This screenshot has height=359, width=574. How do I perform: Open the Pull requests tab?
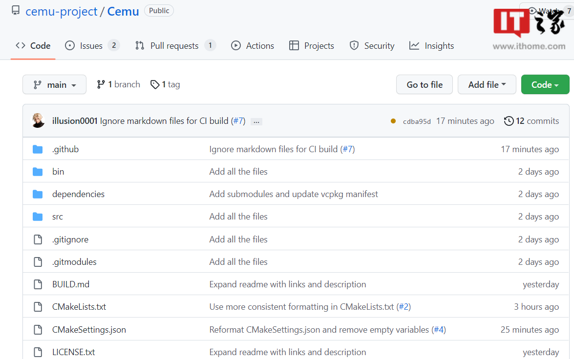(175, 46)
